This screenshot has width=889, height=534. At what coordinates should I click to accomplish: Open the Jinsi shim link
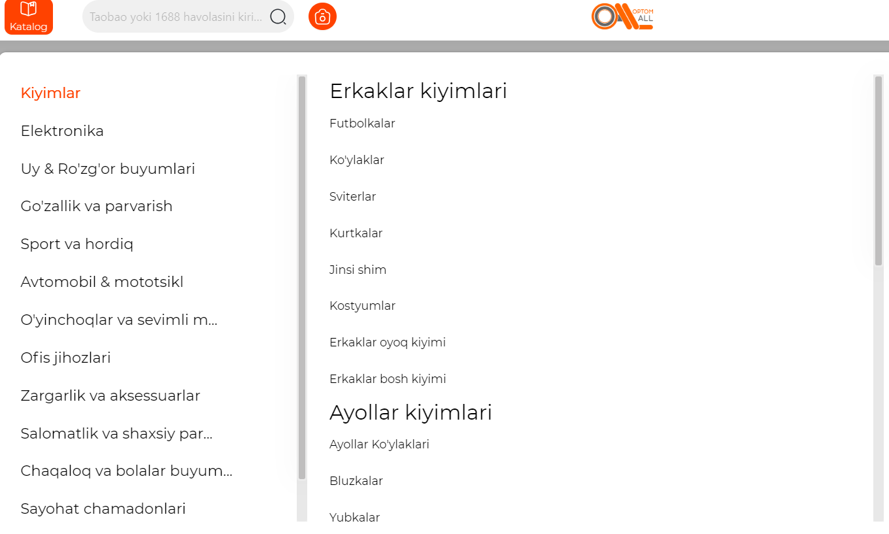(x=358, y=270)
